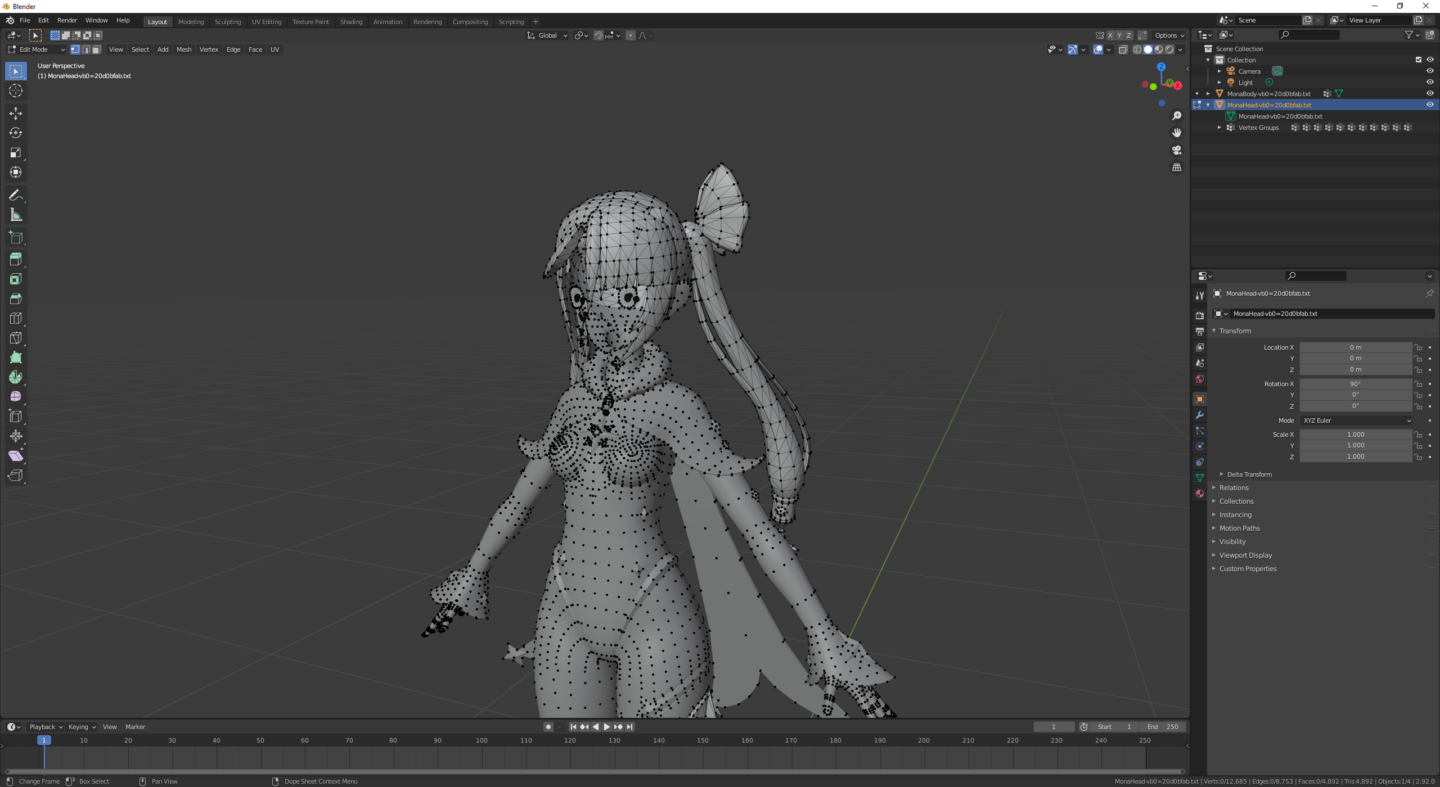The image size is (1440, 787).
Task: Click the Rotation X value field
Action: tap(1356, 384)
